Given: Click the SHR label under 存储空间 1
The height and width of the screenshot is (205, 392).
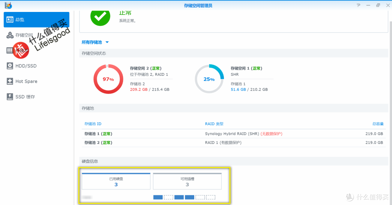Looking at the screenshot, I should [234, 75].
